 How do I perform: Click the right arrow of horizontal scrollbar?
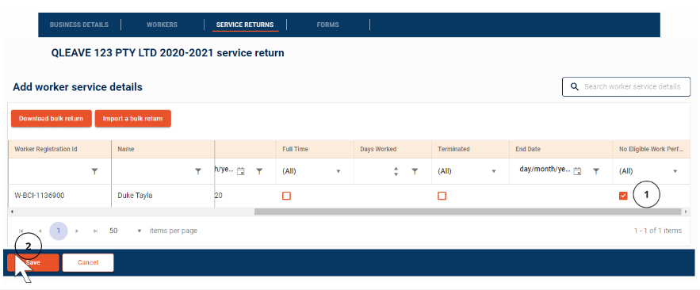coord(687,212)
